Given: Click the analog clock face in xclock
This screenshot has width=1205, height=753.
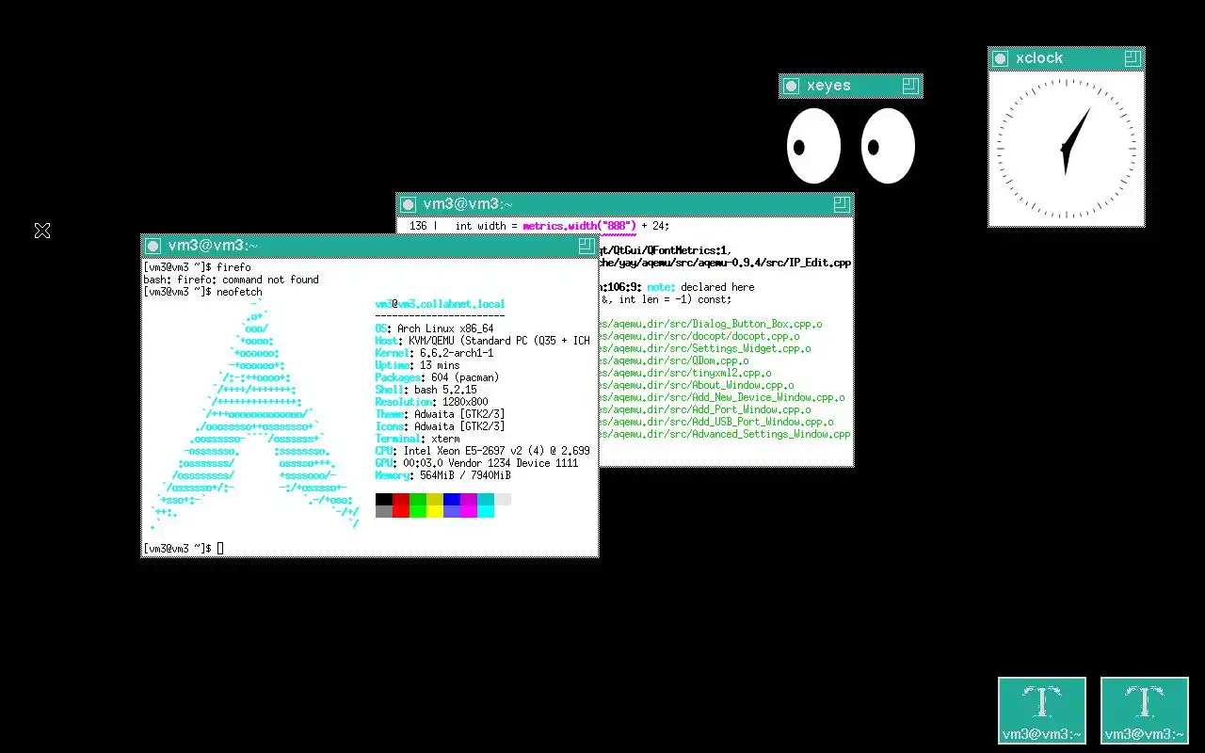Looking at the screenshot, I should tap(1067, 149).
